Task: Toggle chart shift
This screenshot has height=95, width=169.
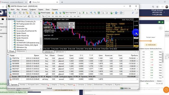Action: pos(107,13)
